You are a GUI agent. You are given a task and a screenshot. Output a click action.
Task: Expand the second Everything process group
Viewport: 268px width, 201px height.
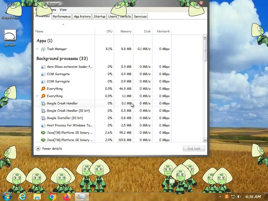click(x=37, y=96)
